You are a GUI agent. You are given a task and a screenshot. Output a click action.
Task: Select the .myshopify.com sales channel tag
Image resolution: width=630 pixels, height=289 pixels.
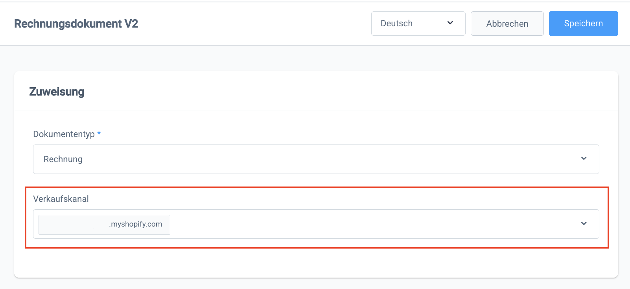(136, 224)
